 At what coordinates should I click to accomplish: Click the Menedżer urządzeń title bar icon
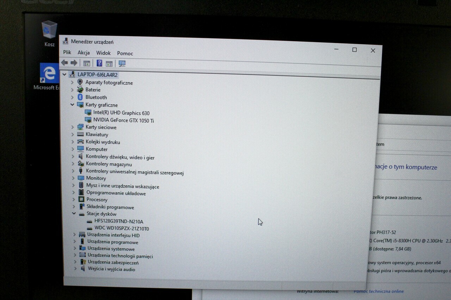[66, 41]
